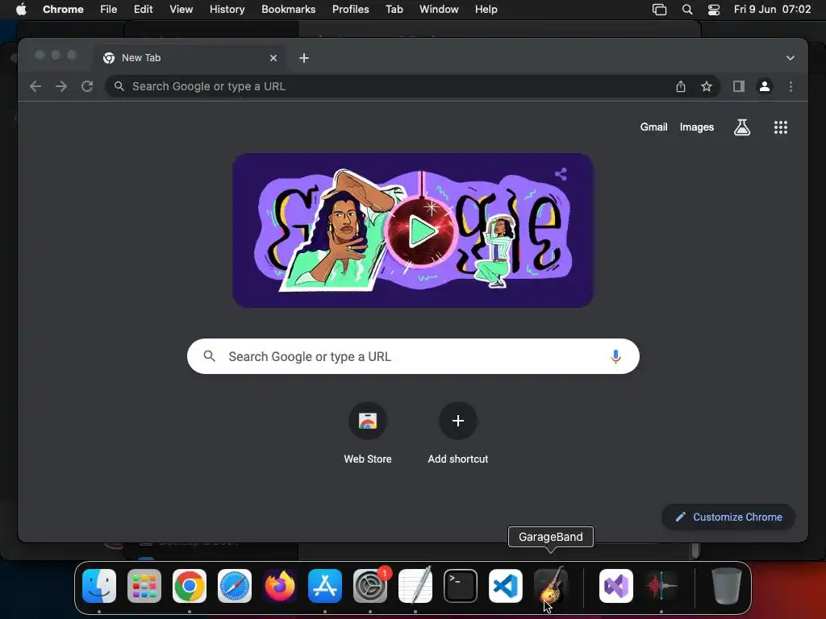Select the New Tab tab
The width and height of the screenshot is (826, 619).
[x=190, y=58]
